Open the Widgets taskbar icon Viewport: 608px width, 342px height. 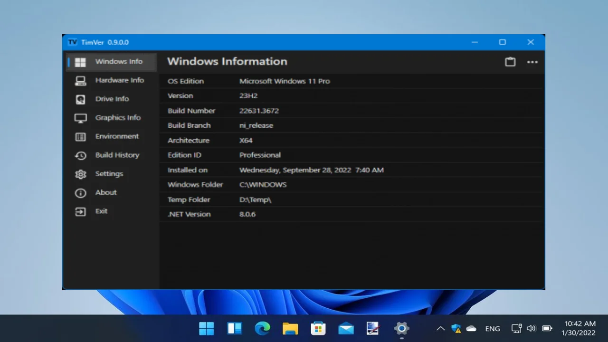[x=234, y=328]
